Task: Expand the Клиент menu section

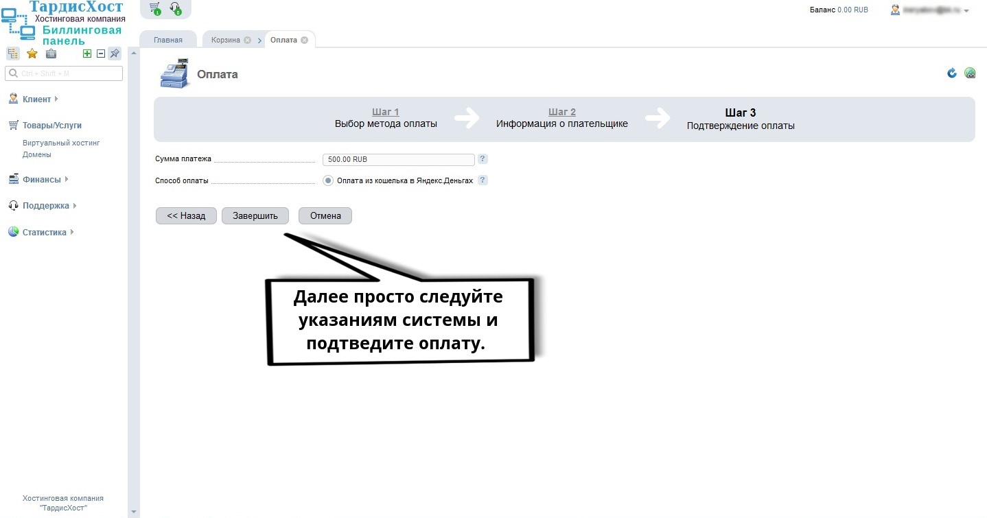Action: click(36, 99)
